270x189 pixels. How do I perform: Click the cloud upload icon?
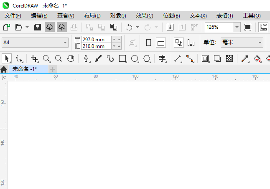62,27
